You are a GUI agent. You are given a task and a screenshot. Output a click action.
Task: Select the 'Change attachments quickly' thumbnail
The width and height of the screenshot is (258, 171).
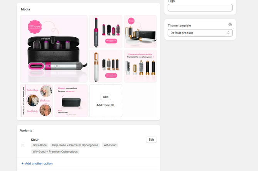click(x=140, y=66)
